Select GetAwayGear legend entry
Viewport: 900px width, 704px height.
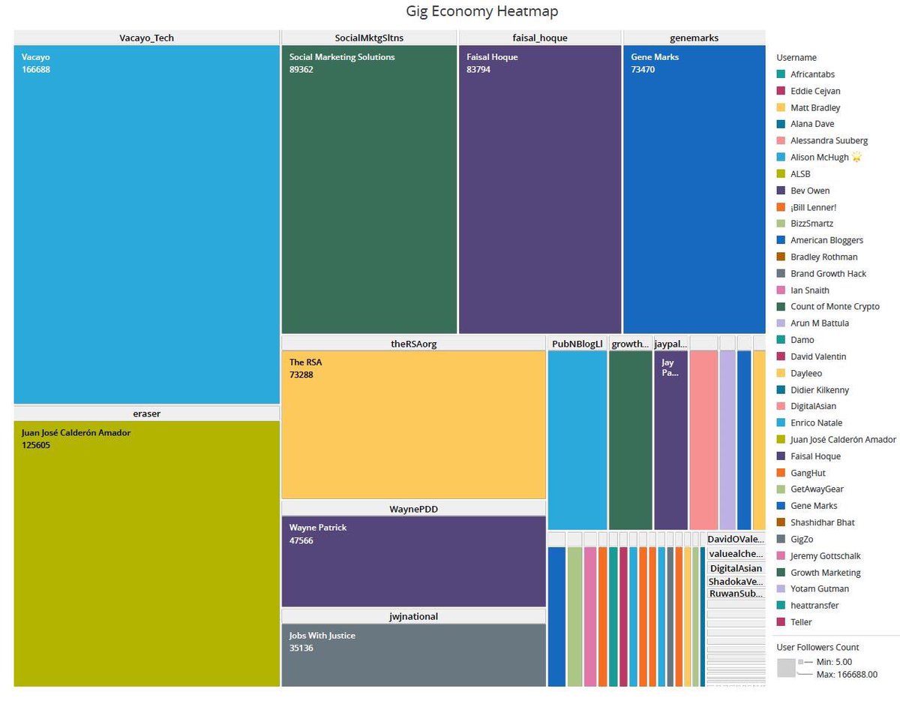[x=810, y=489]
